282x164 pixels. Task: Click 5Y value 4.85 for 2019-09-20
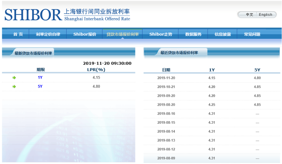coord(257,96)
